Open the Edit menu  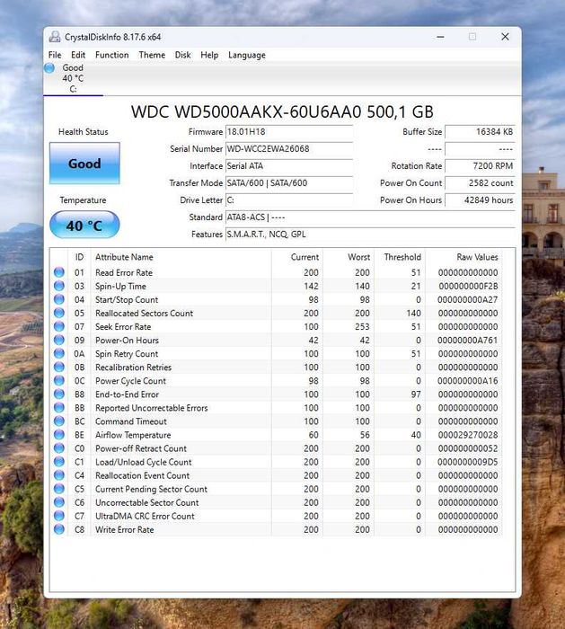point(78,55)
